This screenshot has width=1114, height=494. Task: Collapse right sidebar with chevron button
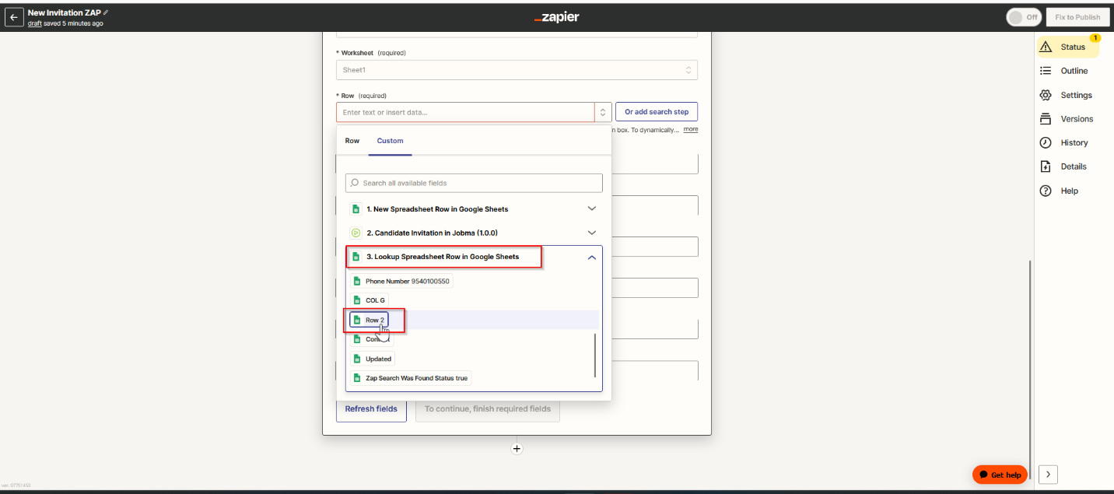click(x=1048, y=474)
